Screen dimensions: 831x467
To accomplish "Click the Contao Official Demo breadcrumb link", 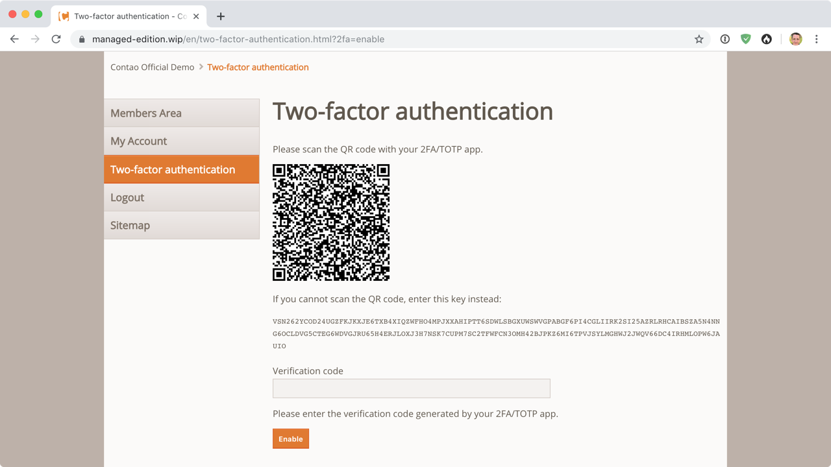I will pos(153,67).
